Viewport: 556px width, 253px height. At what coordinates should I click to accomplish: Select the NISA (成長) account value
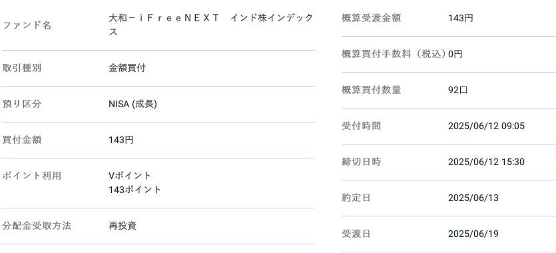(133, 104)
